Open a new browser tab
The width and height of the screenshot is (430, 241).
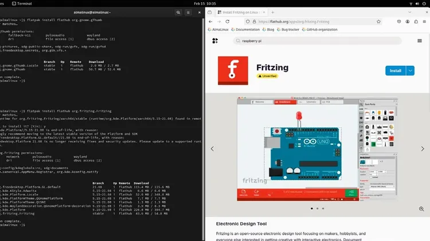click(x=272, y=13)
